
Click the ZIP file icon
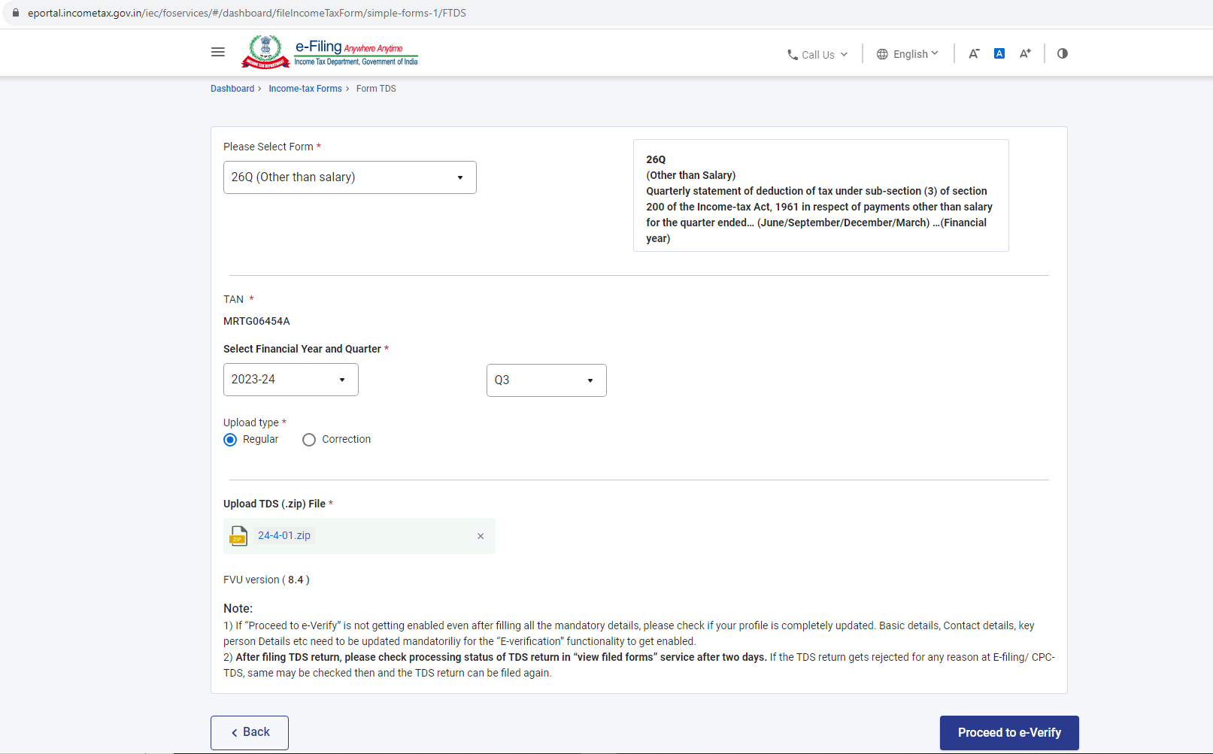(239, 536)
